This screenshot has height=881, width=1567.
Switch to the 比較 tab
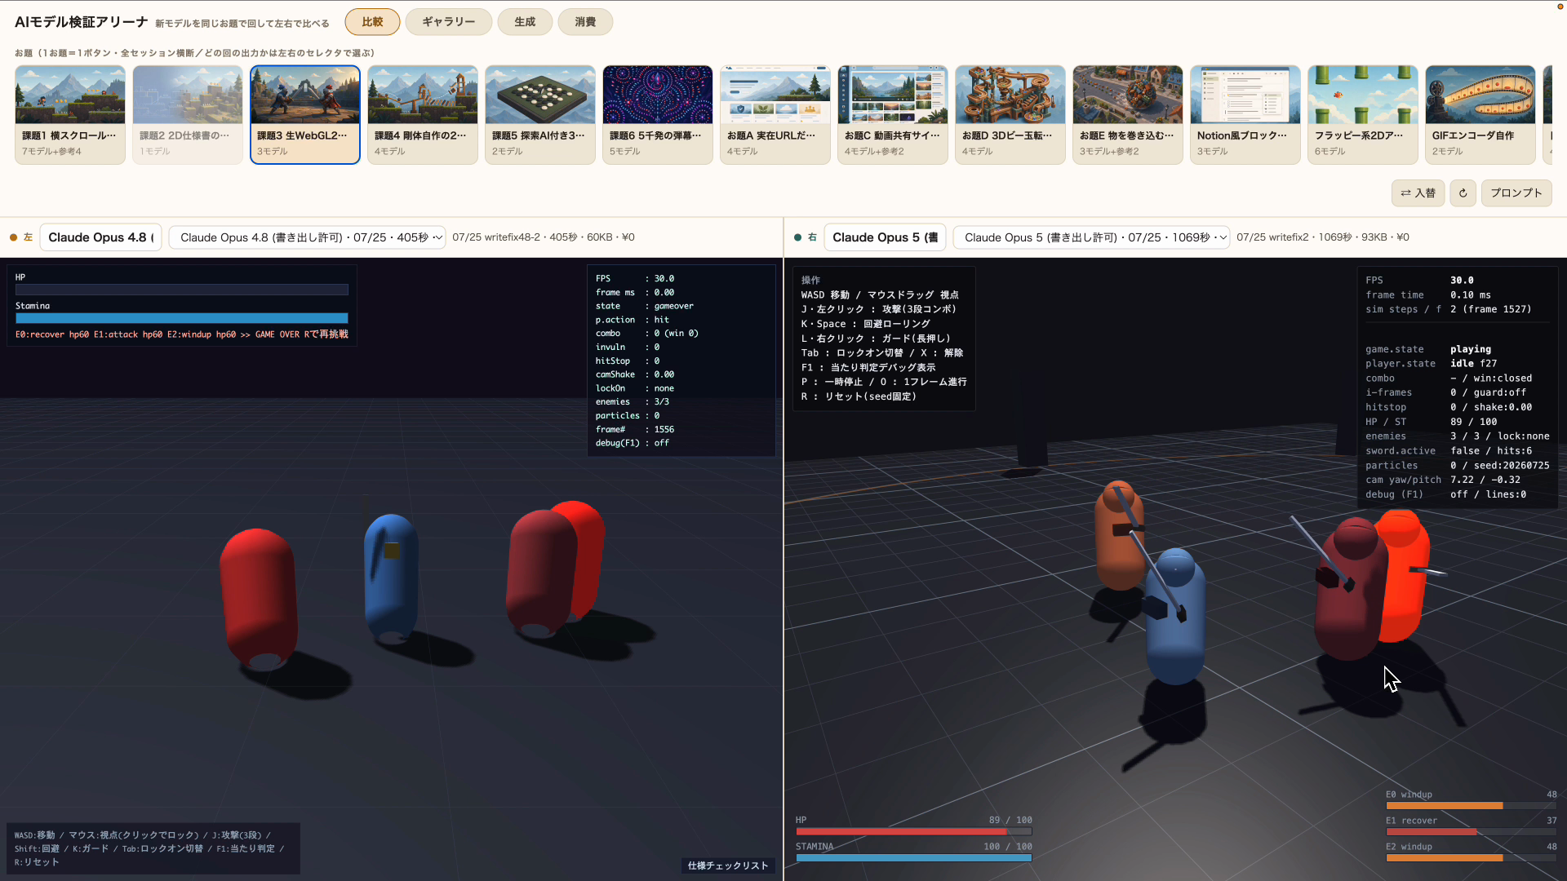(x=372, y=22)
